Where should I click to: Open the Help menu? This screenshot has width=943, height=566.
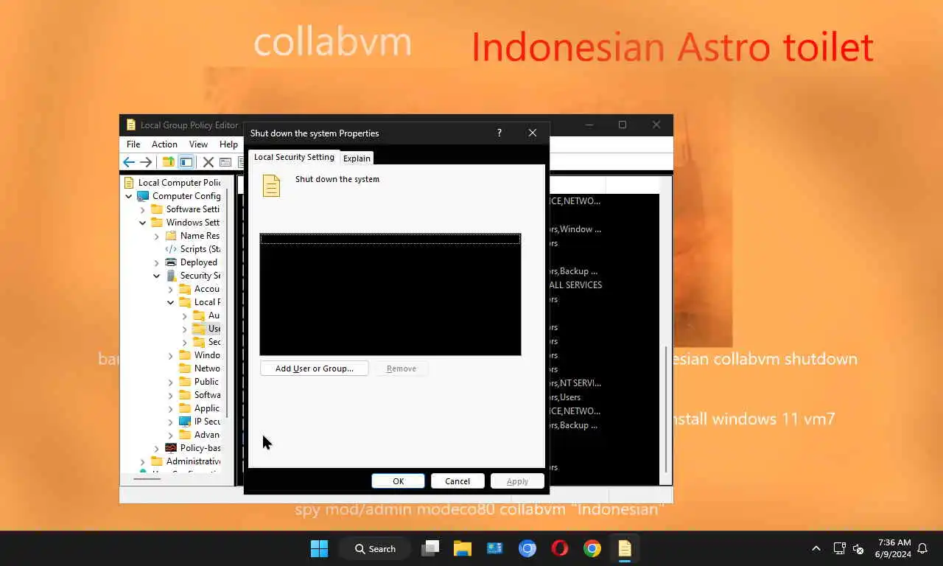tap(228, 144)
